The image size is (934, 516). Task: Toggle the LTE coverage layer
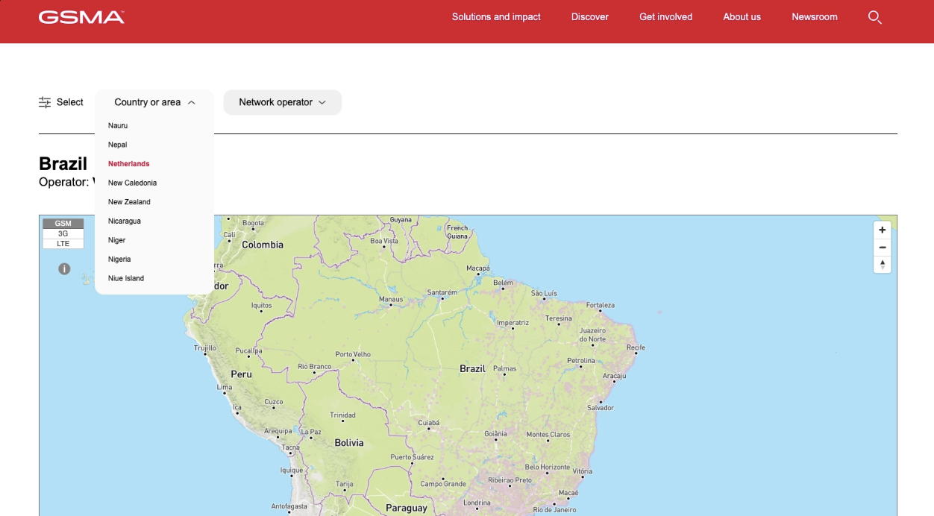(x=63, y=244)
